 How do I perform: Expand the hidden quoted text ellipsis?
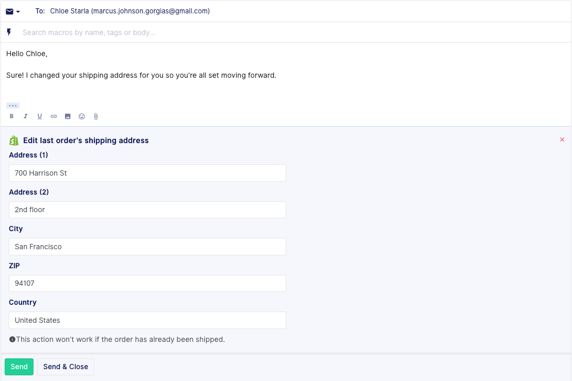(x=13, y=106)
